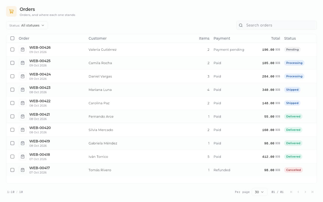
Task: Click the bag icon for WEB-00426
Action: [23, 49]
